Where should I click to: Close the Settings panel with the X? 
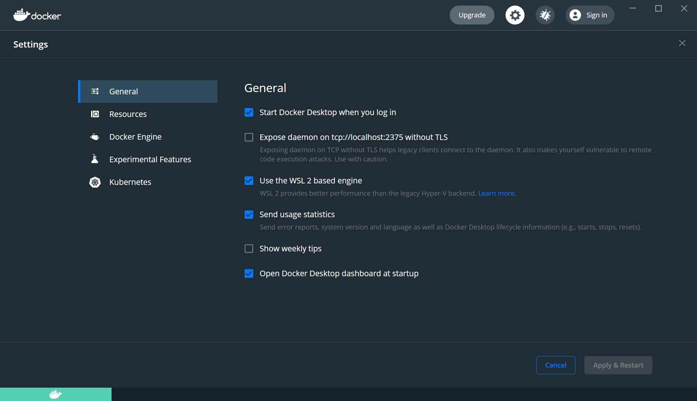(682, 43)
